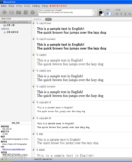The width and height of the screenshot is (132, 162).
Task: Select radio button for 나눔손글씨 붓
Action: pyautogui.click(x=34, y=108)
